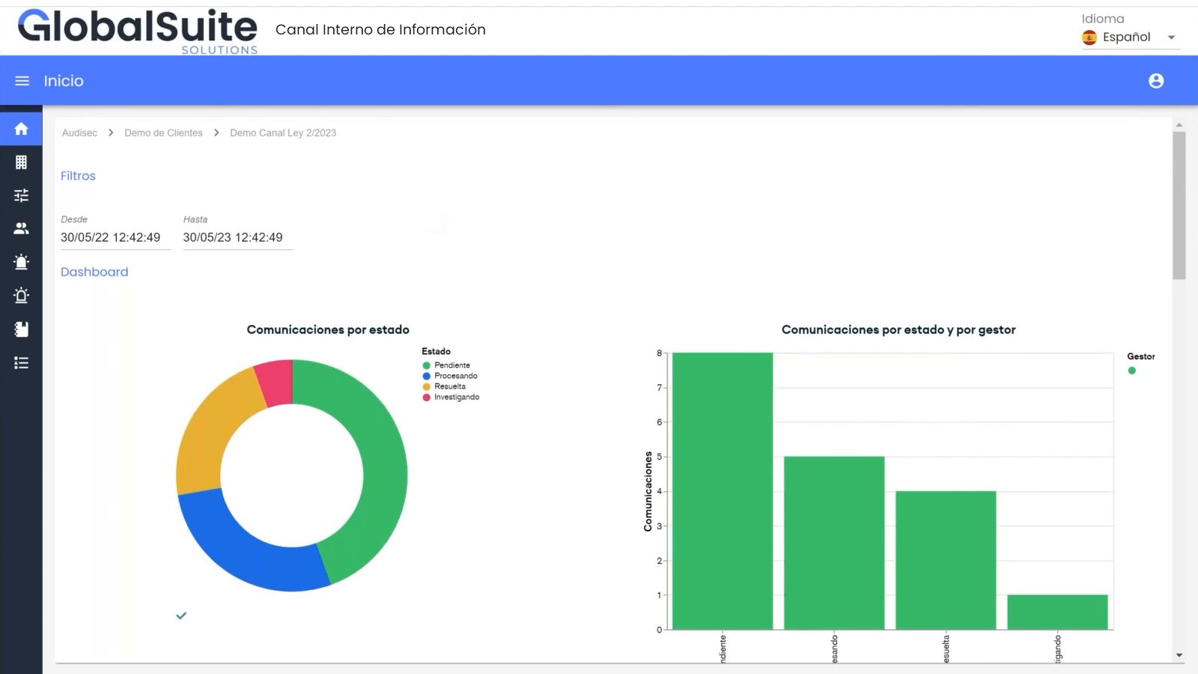Click the Dashboard heading

pyautogui.click(x=94, y=272)
